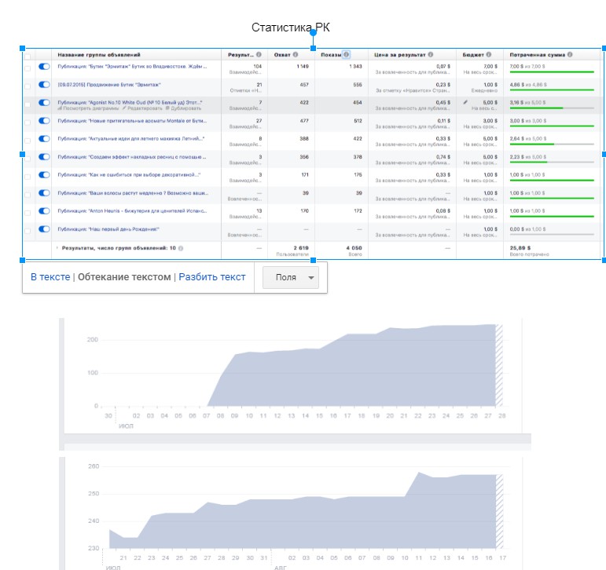Click the Цена за результат column header

399,55
